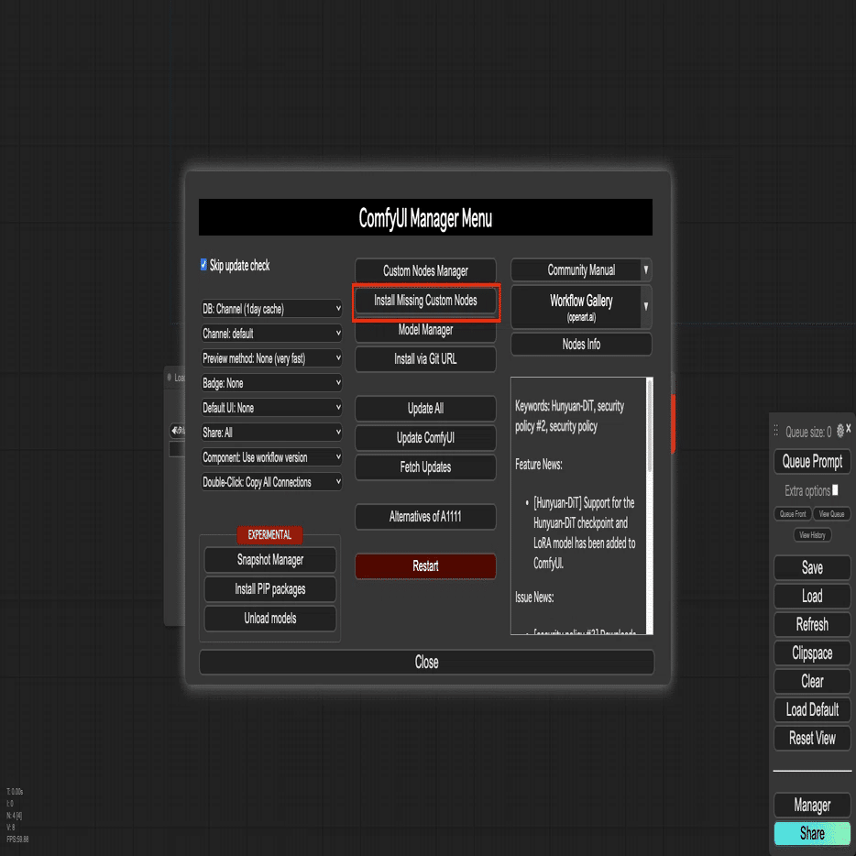Click the View History button
The width and height of the screenshot is (856, 856).
tap(812, 535)
